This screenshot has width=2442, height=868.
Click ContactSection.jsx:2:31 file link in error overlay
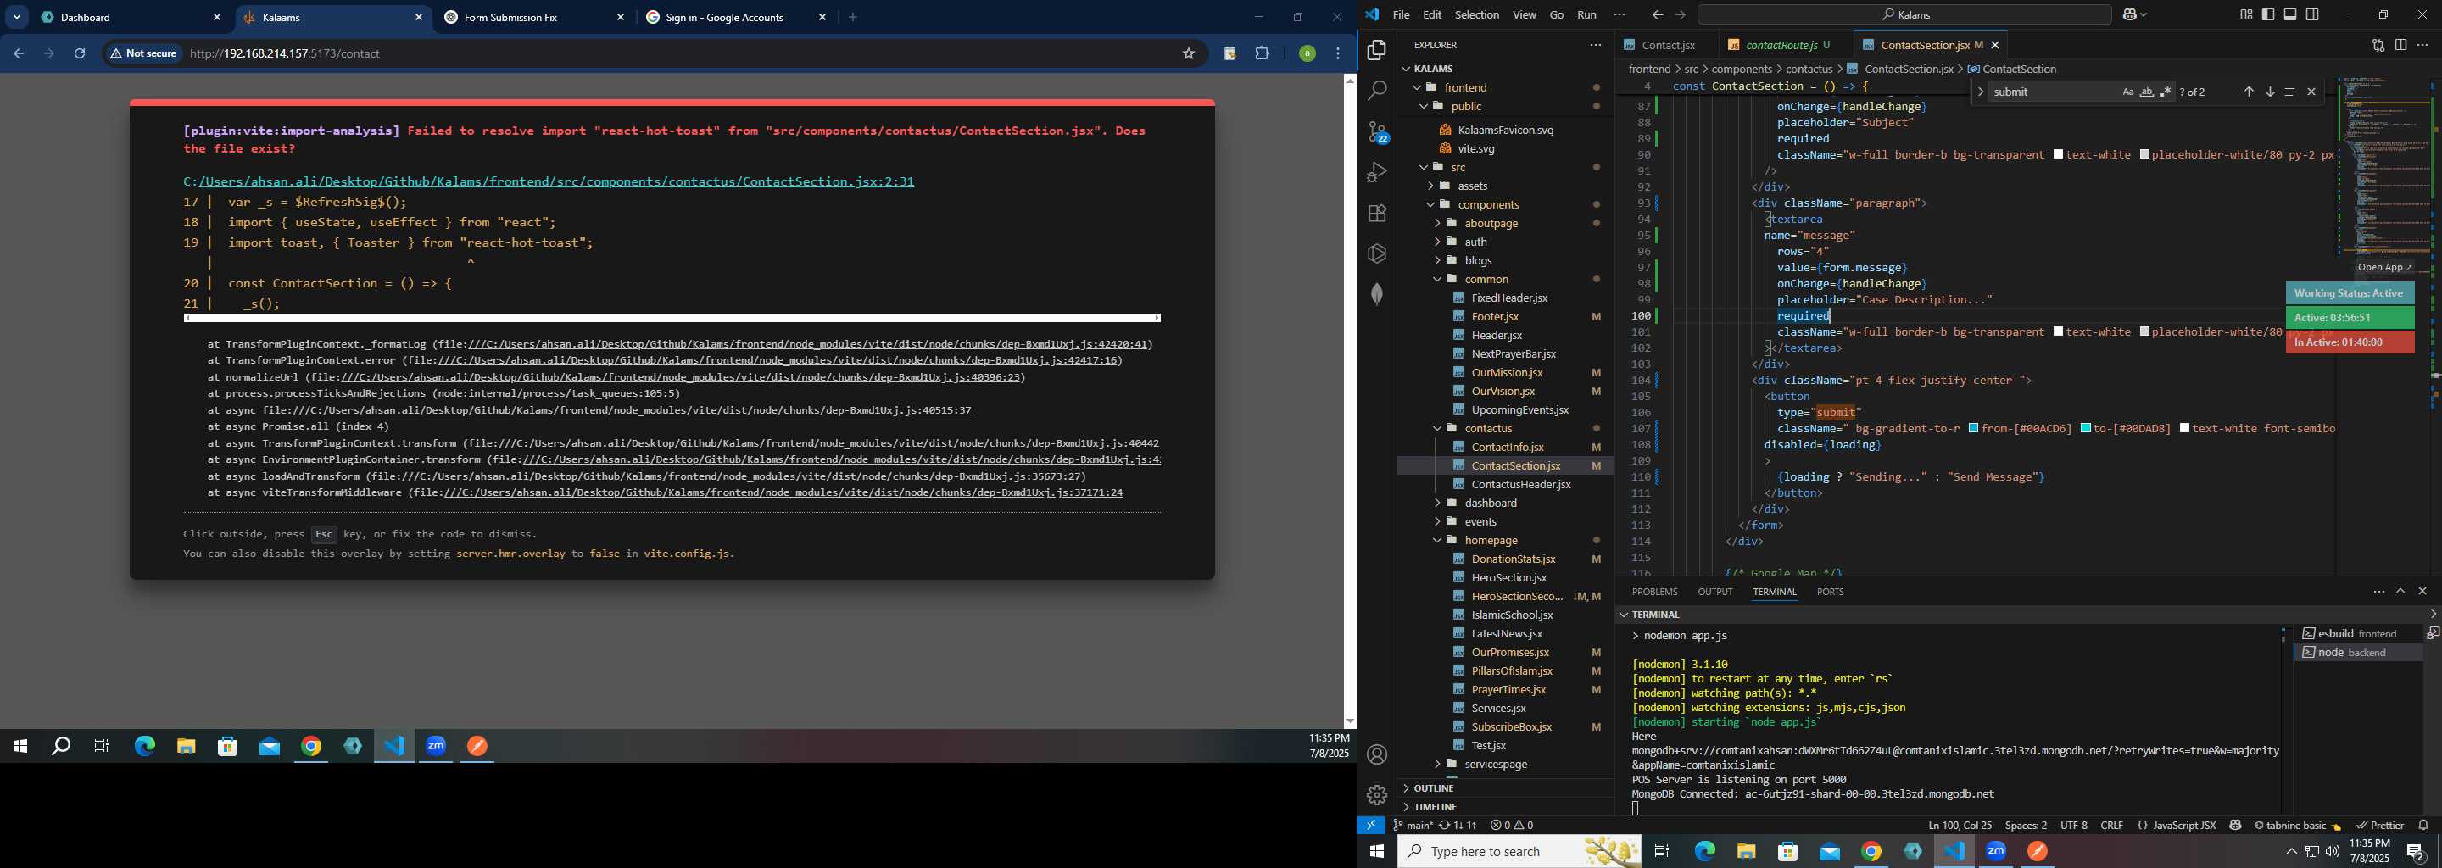549,182
